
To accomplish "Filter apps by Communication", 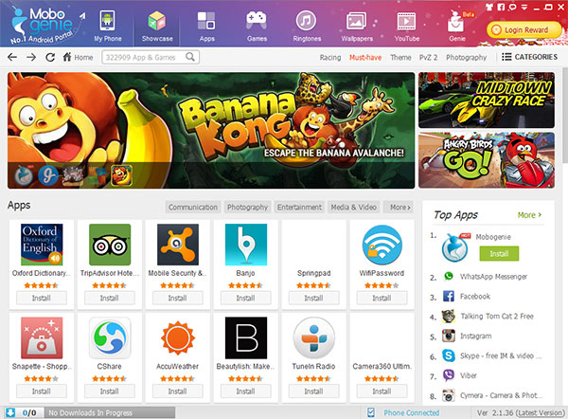I will pyautogui.click(x=193, y=208).
